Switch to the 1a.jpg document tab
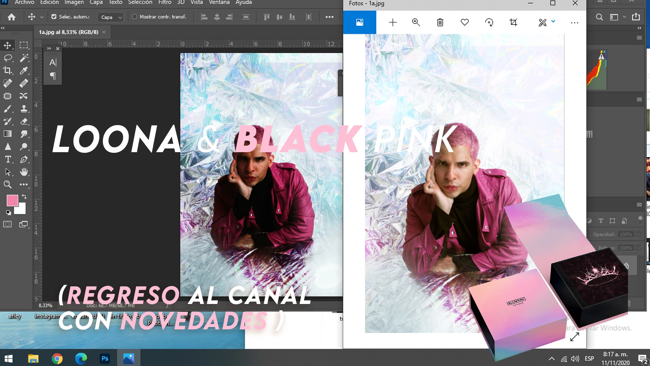The height and width of the screenshot is (366, 650). point(68,32)
